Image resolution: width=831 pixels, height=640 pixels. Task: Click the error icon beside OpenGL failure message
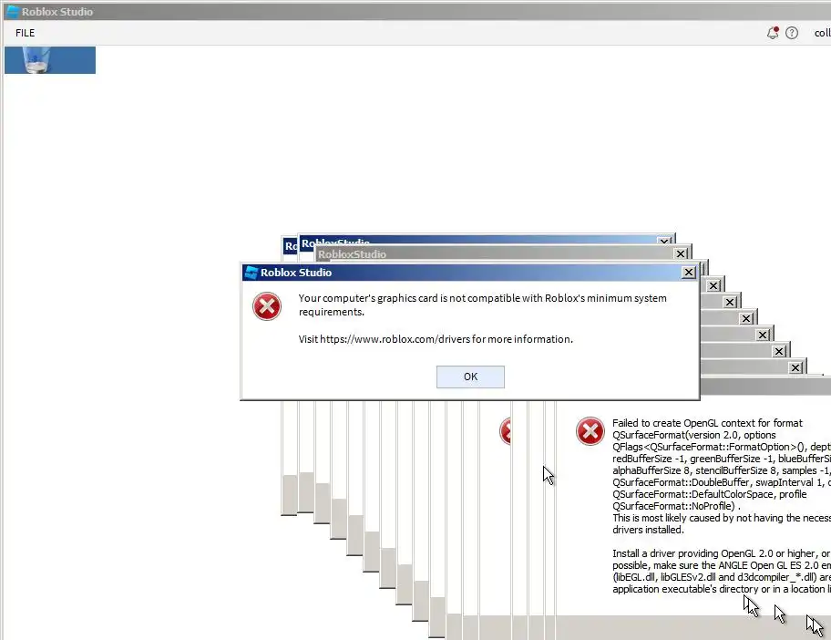[x=590, y=430]
